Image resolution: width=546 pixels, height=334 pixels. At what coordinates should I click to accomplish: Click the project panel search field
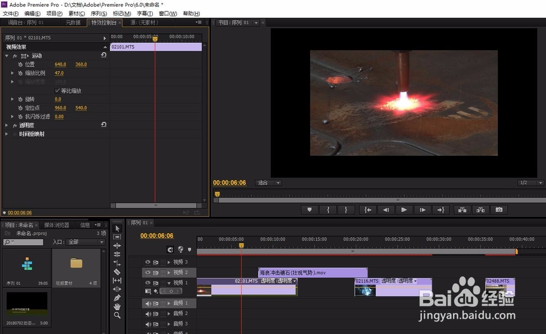click(x=23, y=242)
